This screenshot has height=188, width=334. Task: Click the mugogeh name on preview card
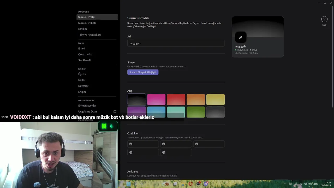[x=240, y=46]
